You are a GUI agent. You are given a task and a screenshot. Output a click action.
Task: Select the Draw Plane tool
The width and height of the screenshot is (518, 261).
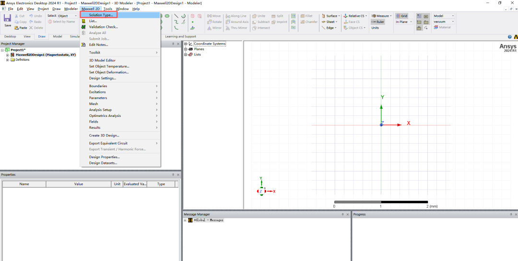[x=192, y=28]
